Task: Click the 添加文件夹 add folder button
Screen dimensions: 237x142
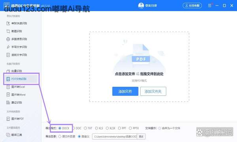Action: tap(153, 91)
